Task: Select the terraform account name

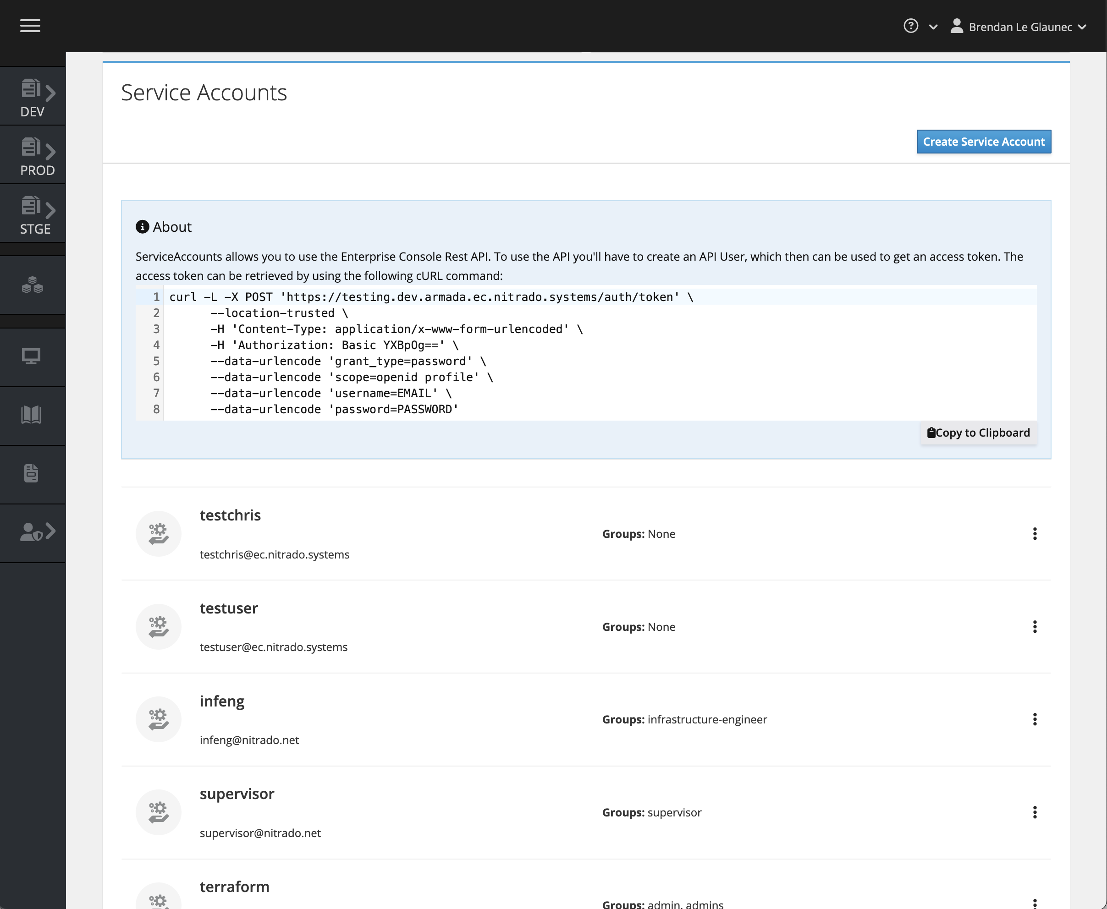Action: [235, 887]
